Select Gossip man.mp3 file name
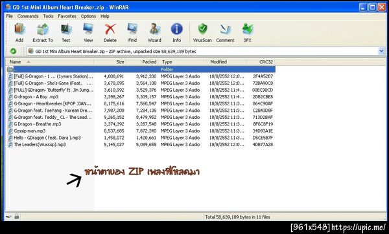 (x=30, y=131)
